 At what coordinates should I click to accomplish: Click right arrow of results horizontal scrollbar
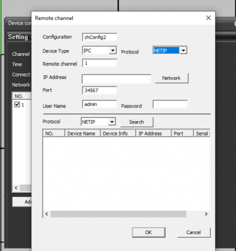[x=206, y=214]
